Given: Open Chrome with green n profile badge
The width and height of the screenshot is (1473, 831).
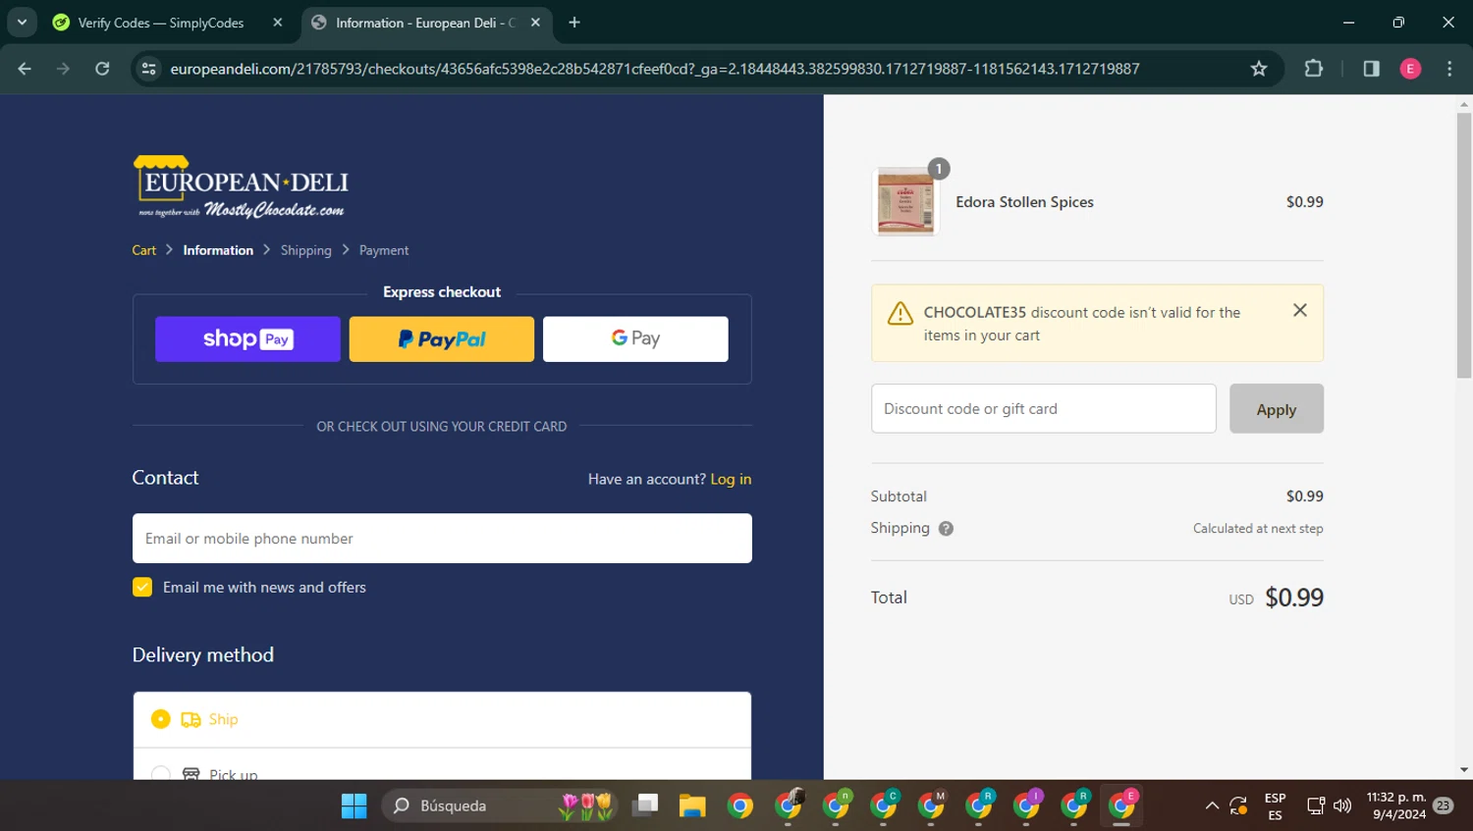Looking at the screenshot, I should pyautogui.click(x=837, y=805).
